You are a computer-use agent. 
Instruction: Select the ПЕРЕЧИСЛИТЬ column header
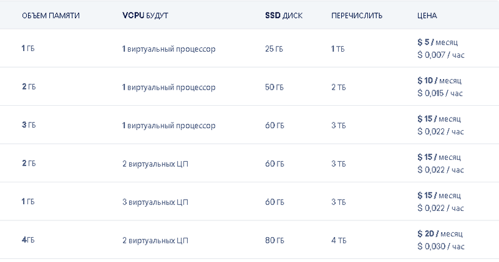click(357, 14)
